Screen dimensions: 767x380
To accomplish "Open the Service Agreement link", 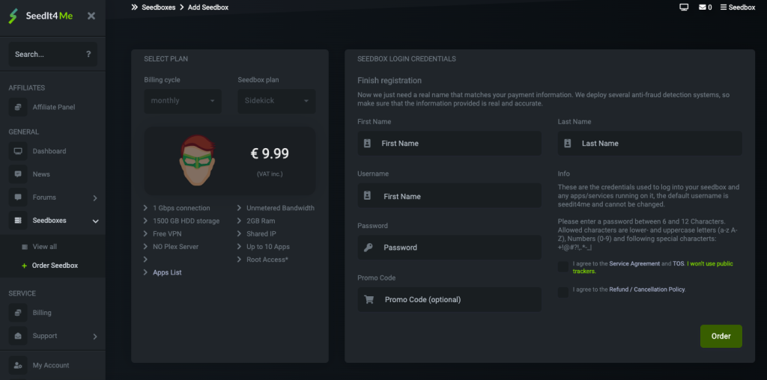I will (x=634, y=264).
